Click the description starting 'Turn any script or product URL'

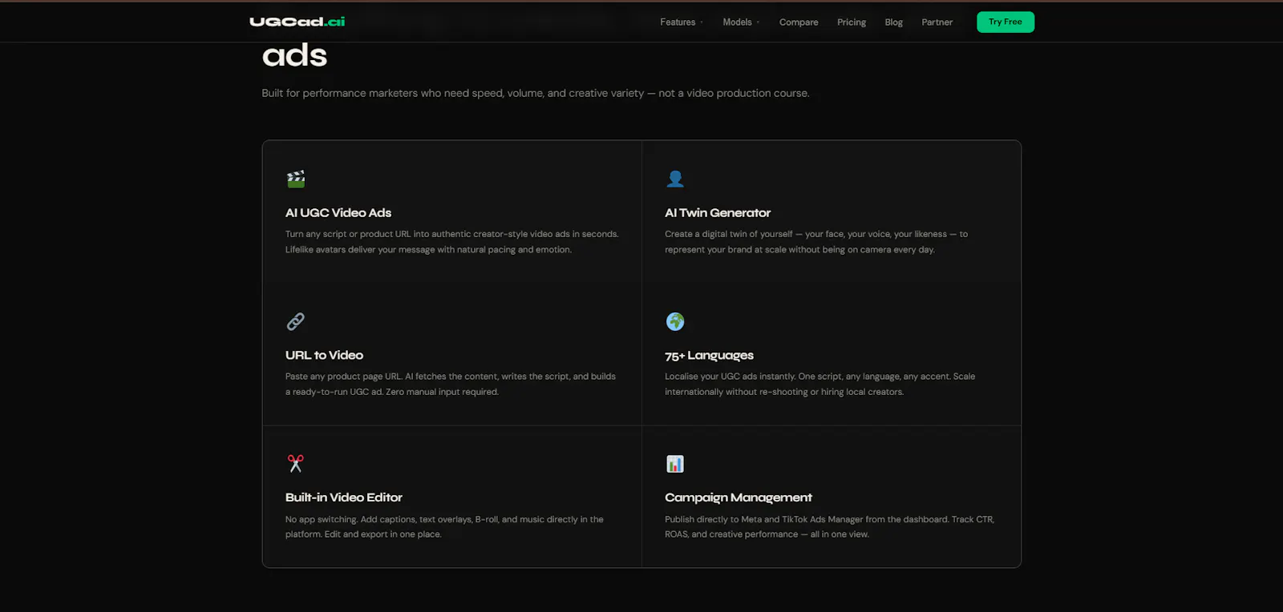[452, 242]
